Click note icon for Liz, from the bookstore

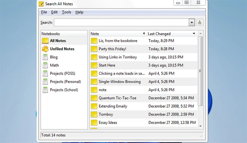[x=94, y=41]
